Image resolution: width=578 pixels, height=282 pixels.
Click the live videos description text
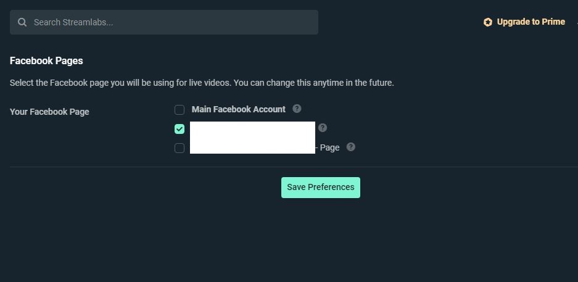pyautogui.click(x=202, y=83)
